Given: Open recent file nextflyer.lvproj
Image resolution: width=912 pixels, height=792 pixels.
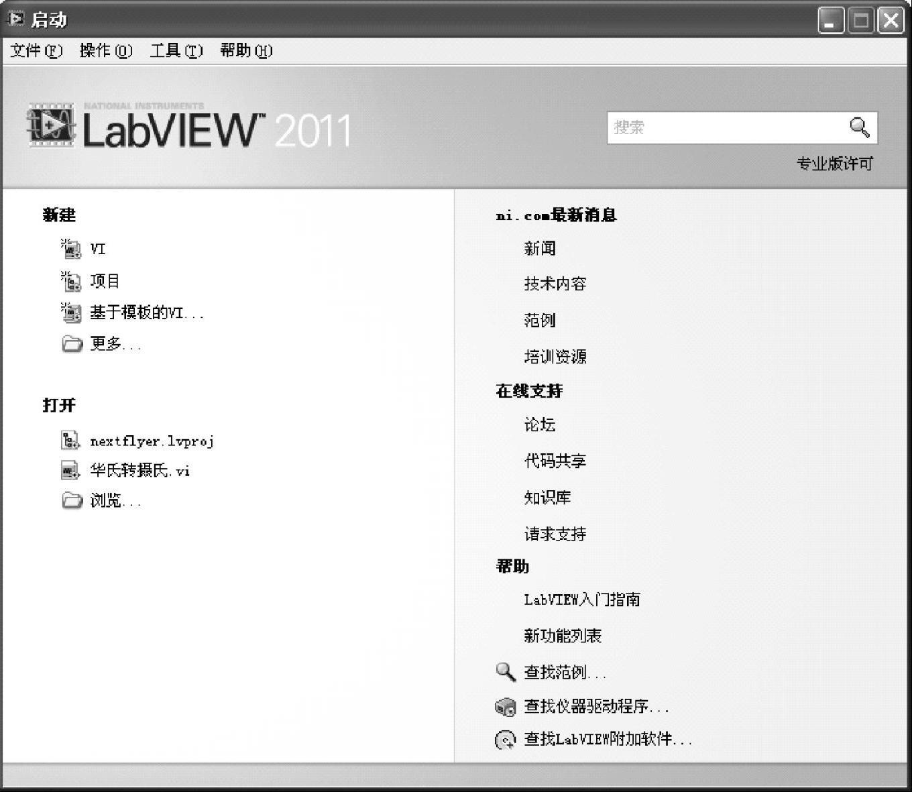Looking at the screenshot, I should pos(152,441).
